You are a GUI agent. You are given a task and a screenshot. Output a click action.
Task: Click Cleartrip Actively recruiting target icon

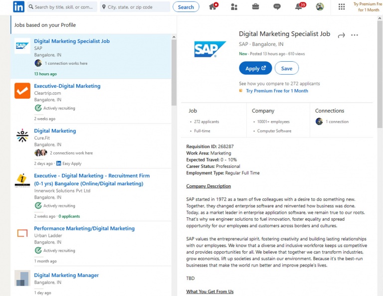(38, 108)
